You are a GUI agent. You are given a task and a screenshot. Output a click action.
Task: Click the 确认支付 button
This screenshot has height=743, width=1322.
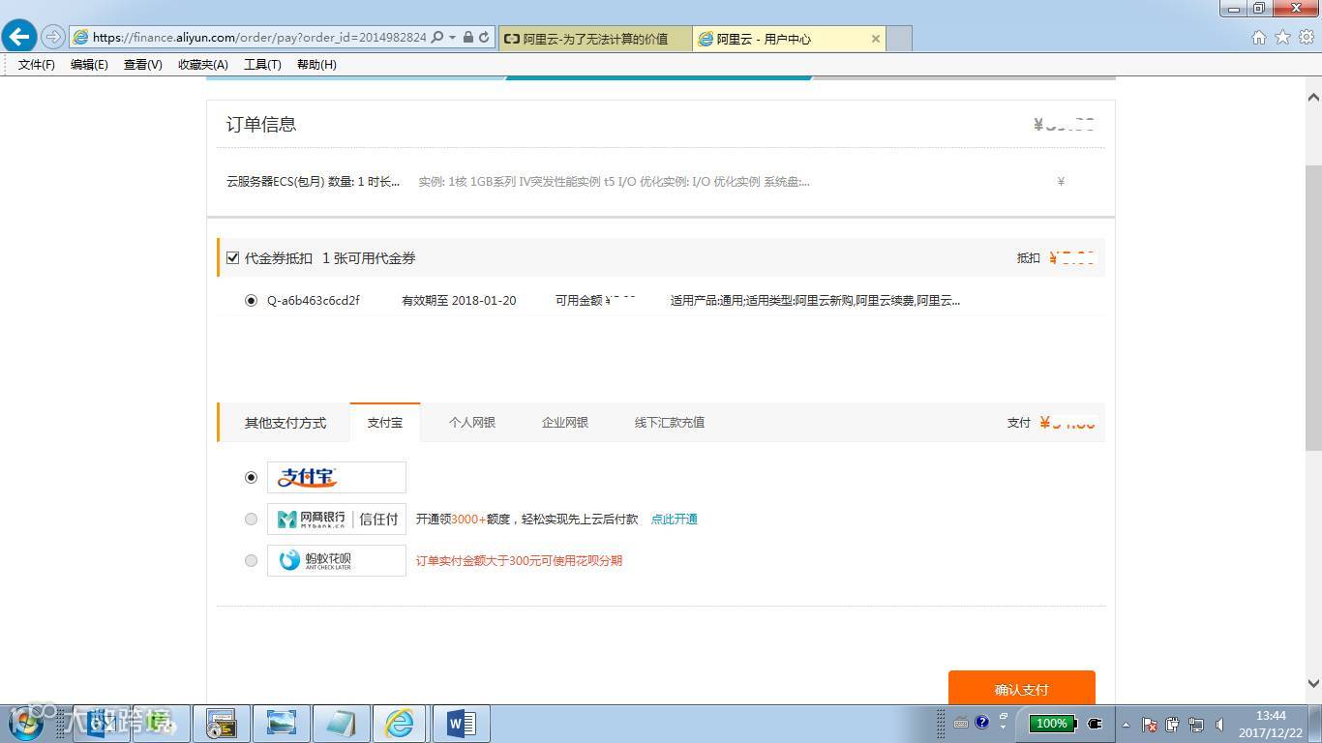coord(1022,688)
